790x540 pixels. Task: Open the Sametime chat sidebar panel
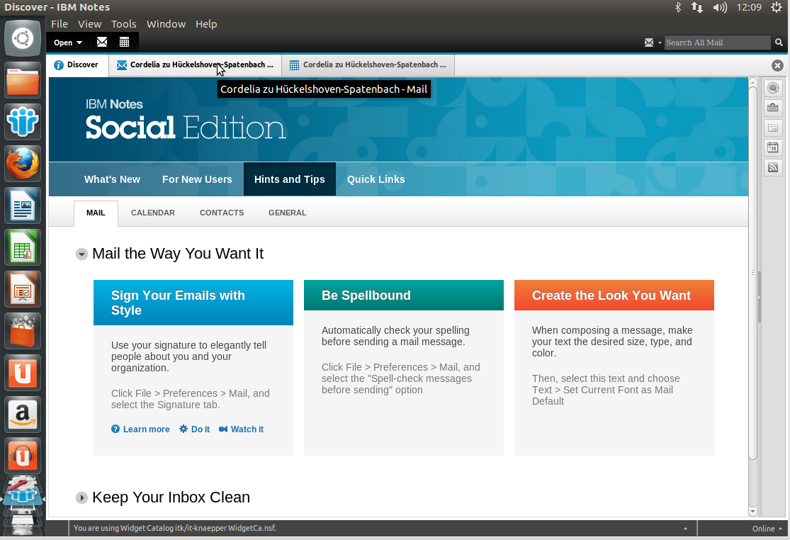pos(773,88)
